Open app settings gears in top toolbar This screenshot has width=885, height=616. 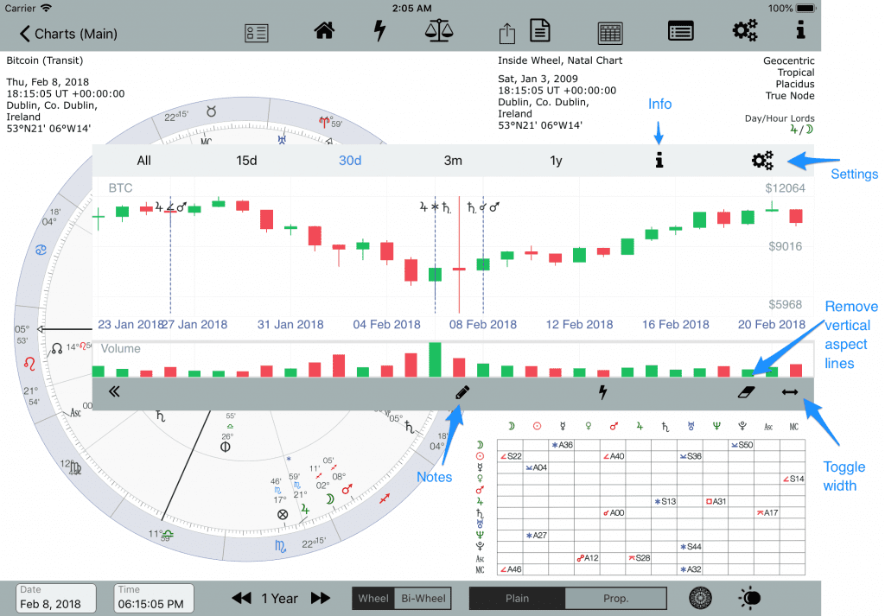pyautogui.click(x=745, y=30)
